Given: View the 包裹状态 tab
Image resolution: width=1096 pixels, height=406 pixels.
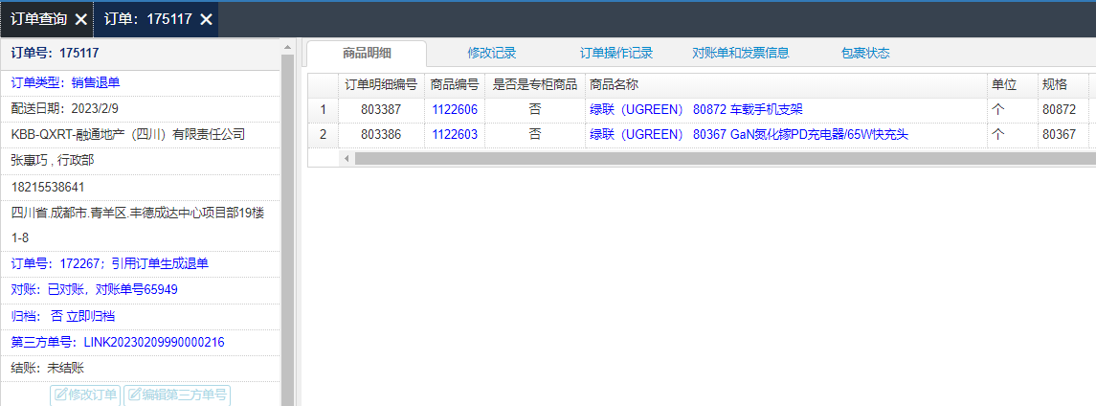Looking at the screenshot, I should point(866,53).
